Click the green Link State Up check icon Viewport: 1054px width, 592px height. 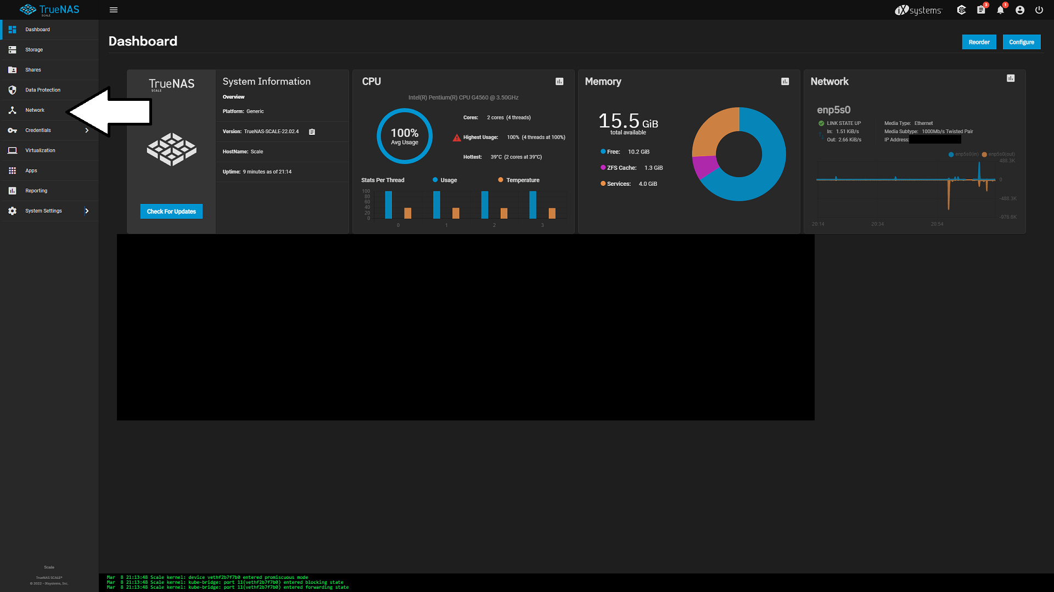tap(821, 123)
